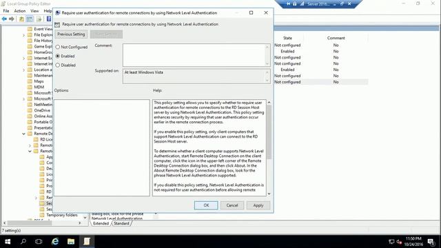Screen dimensions: 441x248
Task: Click the Forward arrow in Group Policy toolbar
Action: click(x=12, y=19)
